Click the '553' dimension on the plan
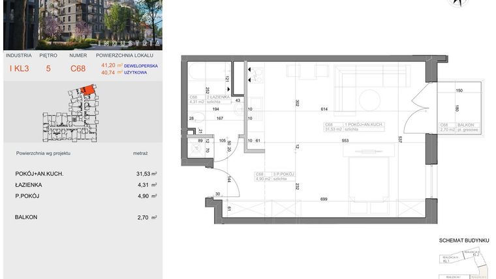This screenshot has width=496, height=279. click(x=345, y=140)
